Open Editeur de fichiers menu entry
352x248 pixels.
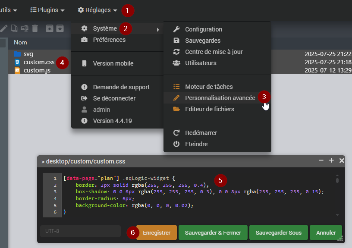[210, 109]
